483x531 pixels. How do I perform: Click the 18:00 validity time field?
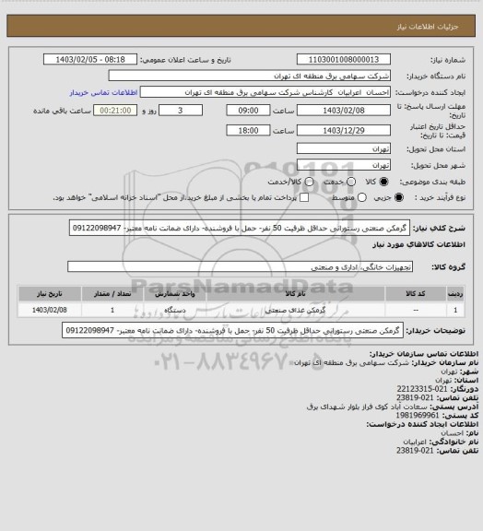[248, 130]
